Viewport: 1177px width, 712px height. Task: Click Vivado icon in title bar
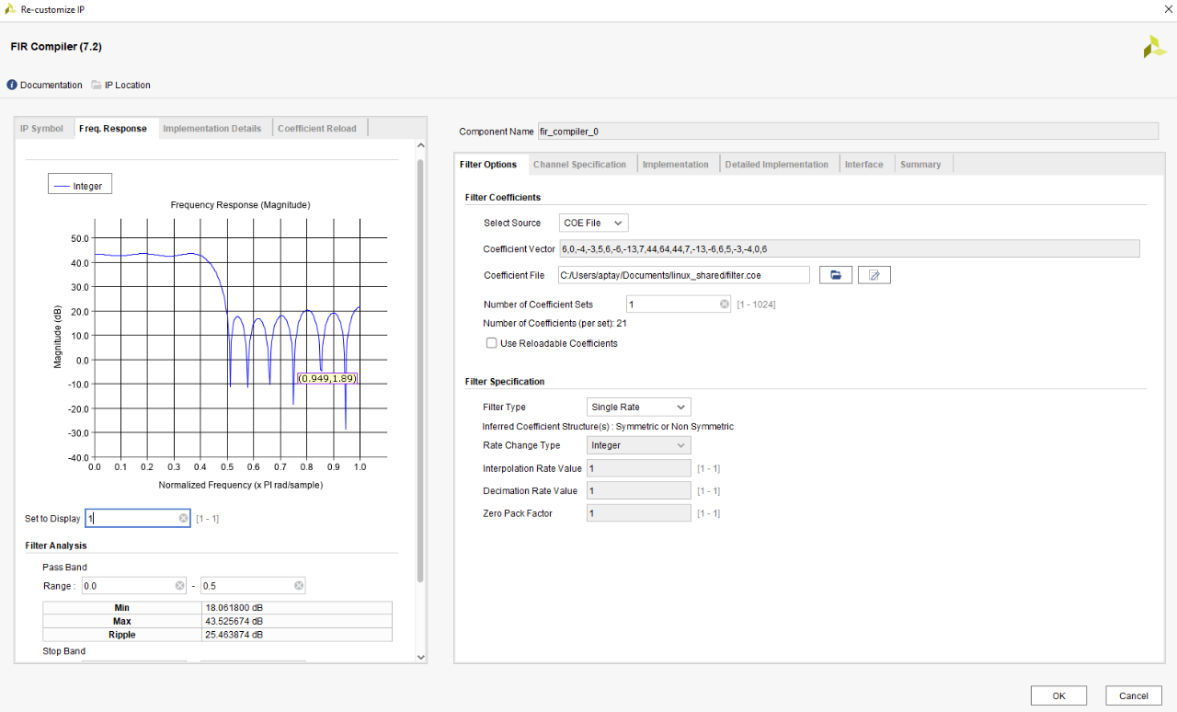click(x=9, y=8)
